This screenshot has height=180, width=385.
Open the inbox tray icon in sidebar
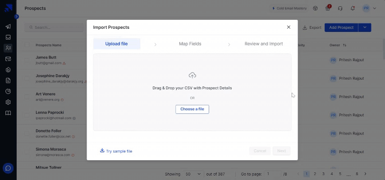coord(8,37)
